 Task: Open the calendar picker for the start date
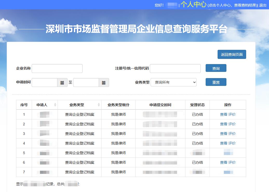click(62, 82)
